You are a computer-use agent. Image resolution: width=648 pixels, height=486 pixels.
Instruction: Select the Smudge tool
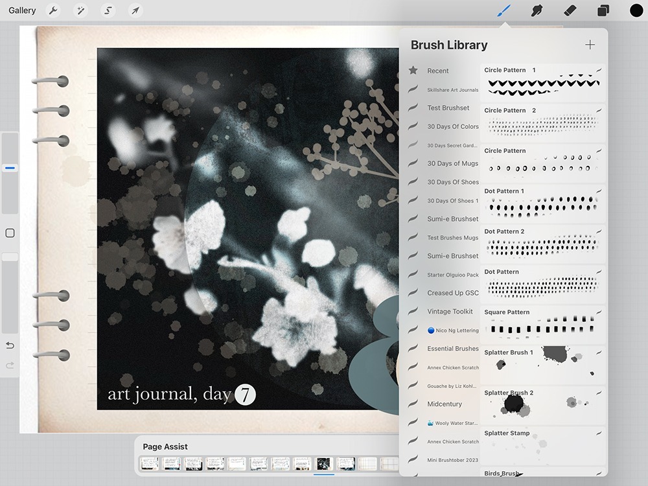[537, 11]
